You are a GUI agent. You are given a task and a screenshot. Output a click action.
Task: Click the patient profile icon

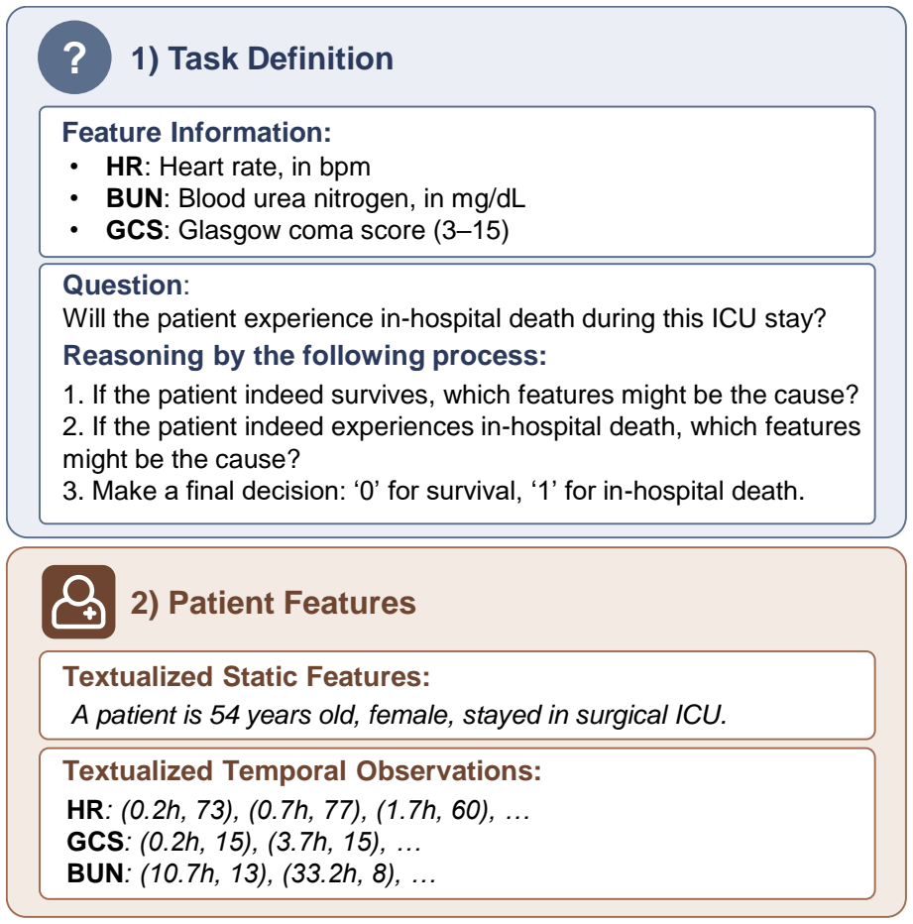(x=78, y=602)
